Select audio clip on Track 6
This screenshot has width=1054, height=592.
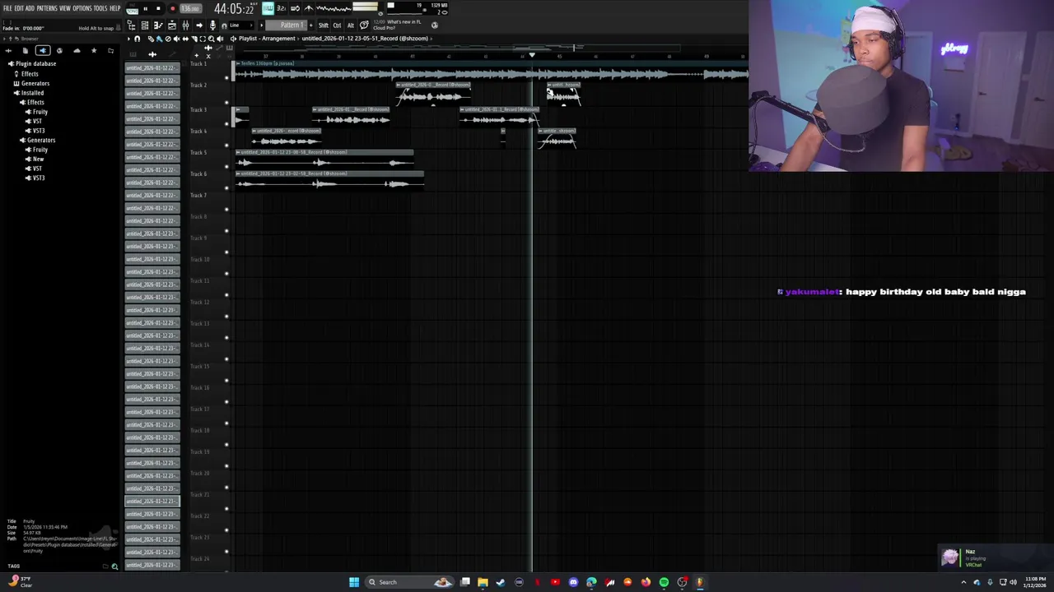tap(329, 179)
